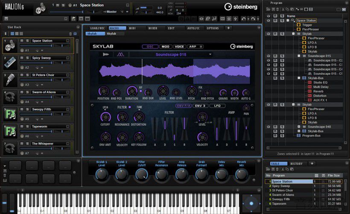Click the scissors cut icon in Program toolbar
The width and height of the screenshot is (350, 214).
click(283, 9)
